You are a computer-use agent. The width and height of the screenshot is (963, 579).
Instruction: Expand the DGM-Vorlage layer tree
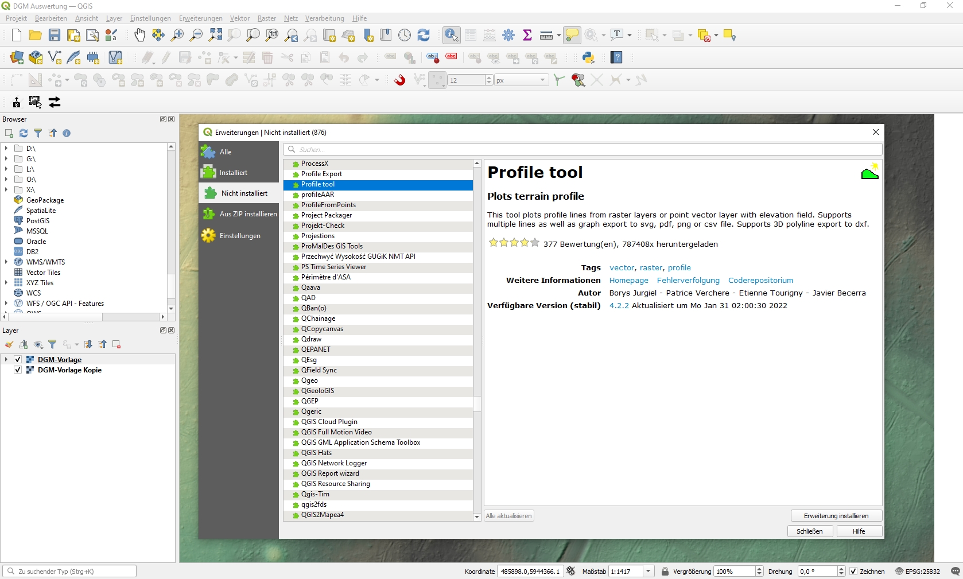(x=6, y=360)
